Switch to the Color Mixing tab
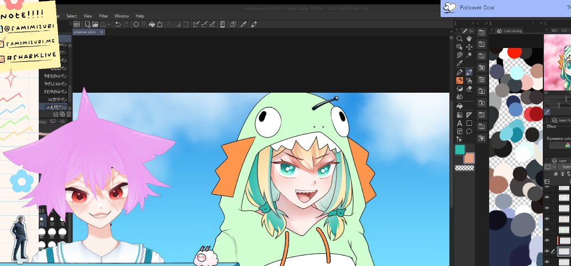The image size is (571, 266). (x=510, y=31)
